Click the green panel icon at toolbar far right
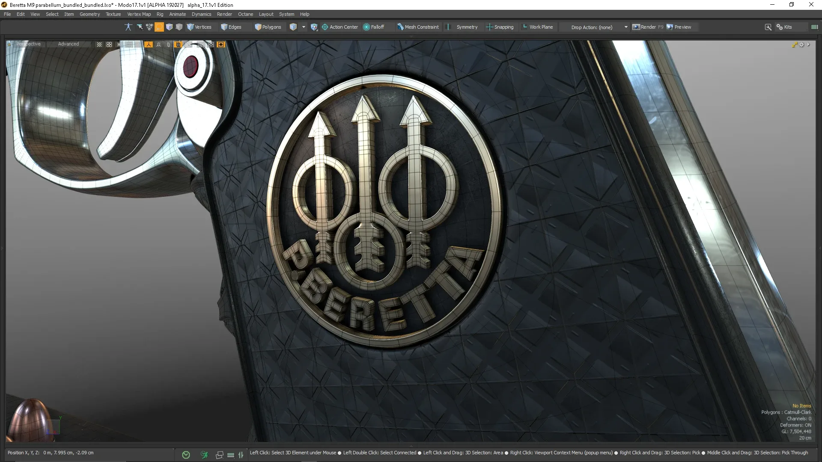Image resolution: width=822 pixels, height=462 pixels. pos(814,27)
